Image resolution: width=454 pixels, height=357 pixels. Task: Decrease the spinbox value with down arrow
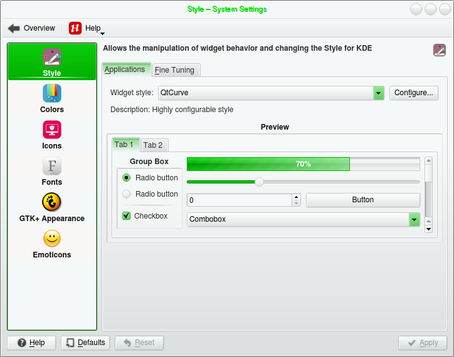296,203
